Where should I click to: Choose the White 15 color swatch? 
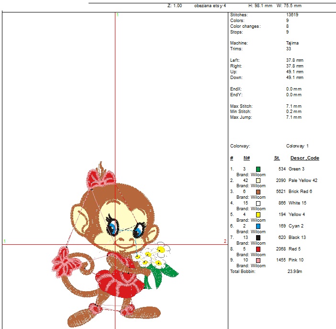[258, 203]
